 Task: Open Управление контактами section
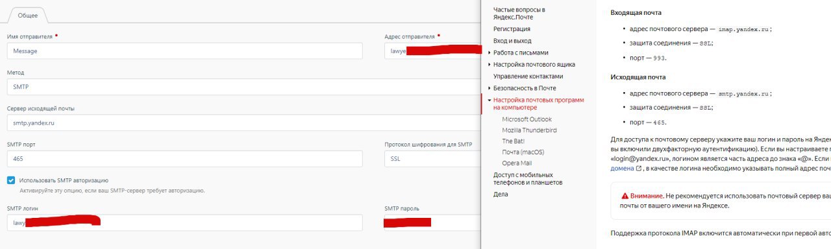528,76
